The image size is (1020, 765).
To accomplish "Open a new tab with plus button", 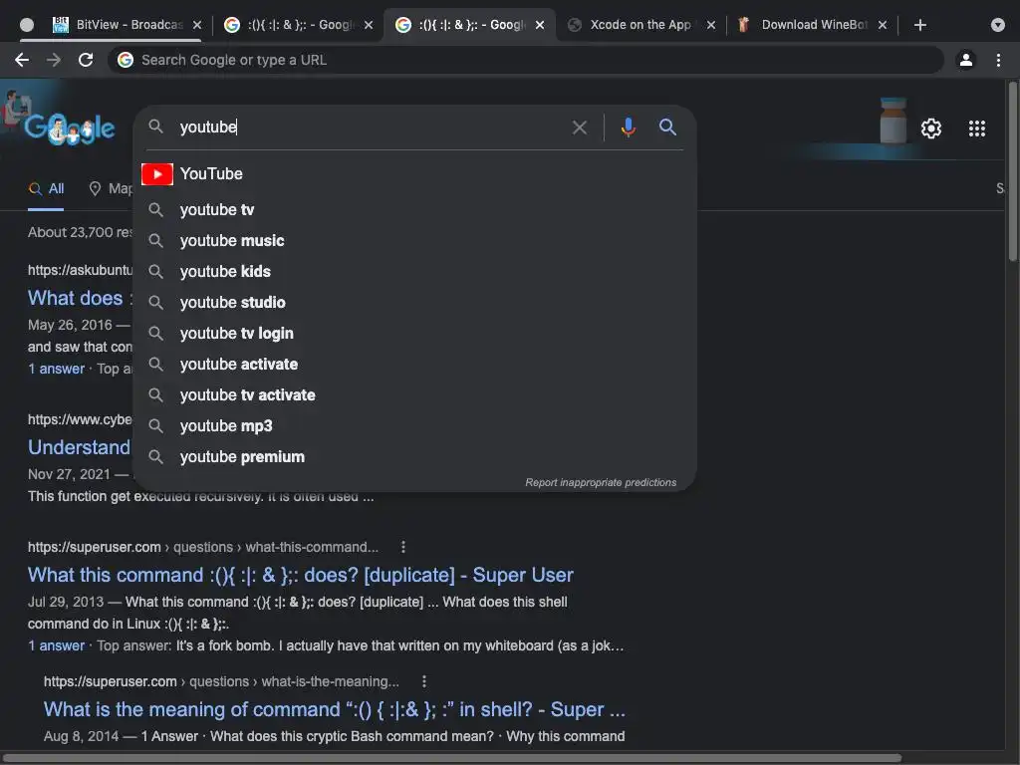I will point(919,25).
